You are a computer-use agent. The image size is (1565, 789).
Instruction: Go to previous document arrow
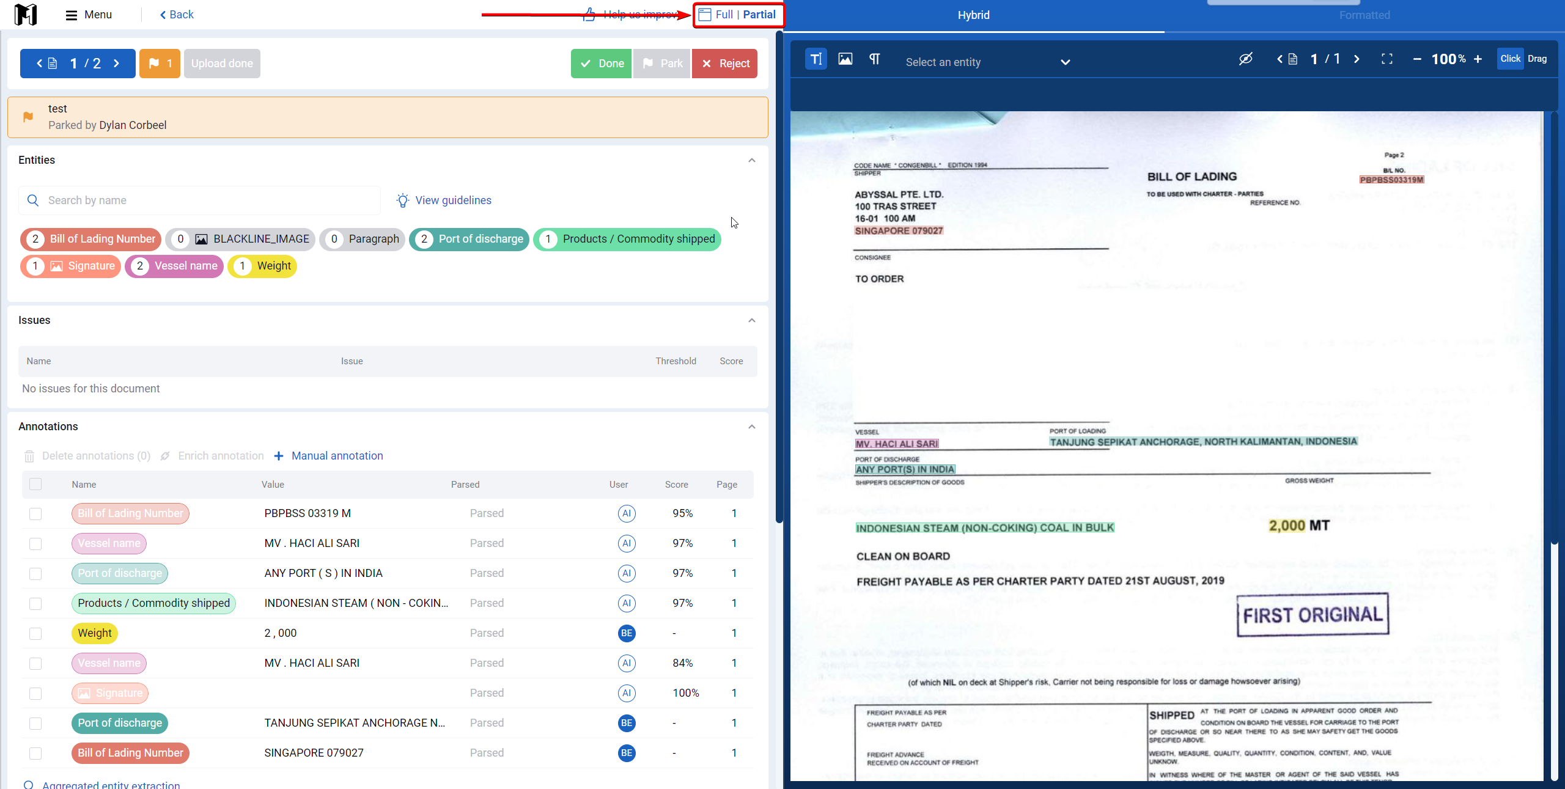(39, 64)
